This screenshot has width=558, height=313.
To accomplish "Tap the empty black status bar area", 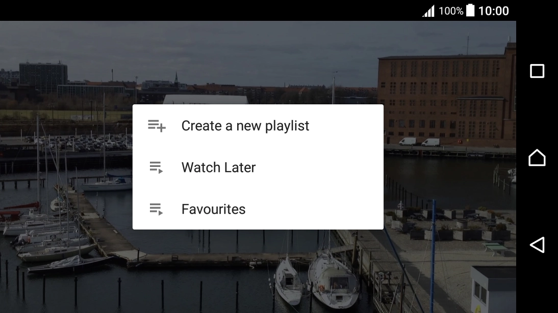I will (x=204, y=10).
